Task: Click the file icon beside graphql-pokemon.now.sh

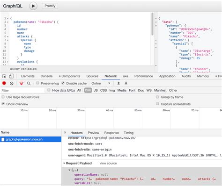Action: (x=3, y=139)
